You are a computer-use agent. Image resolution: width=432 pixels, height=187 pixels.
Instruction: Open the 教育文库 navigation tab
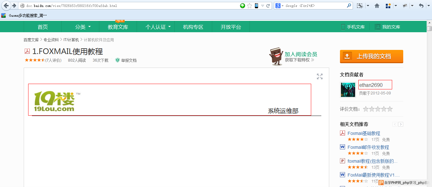coord(118,27)
